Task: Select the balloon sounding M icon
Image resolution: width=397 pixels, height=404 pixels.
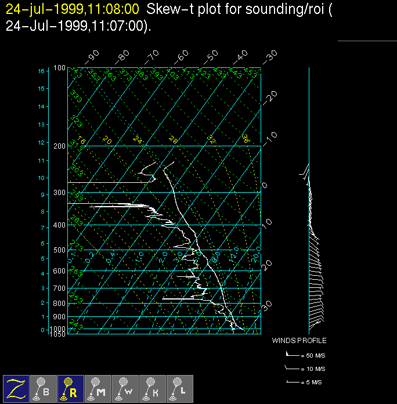Action: (x=98, y=388)
